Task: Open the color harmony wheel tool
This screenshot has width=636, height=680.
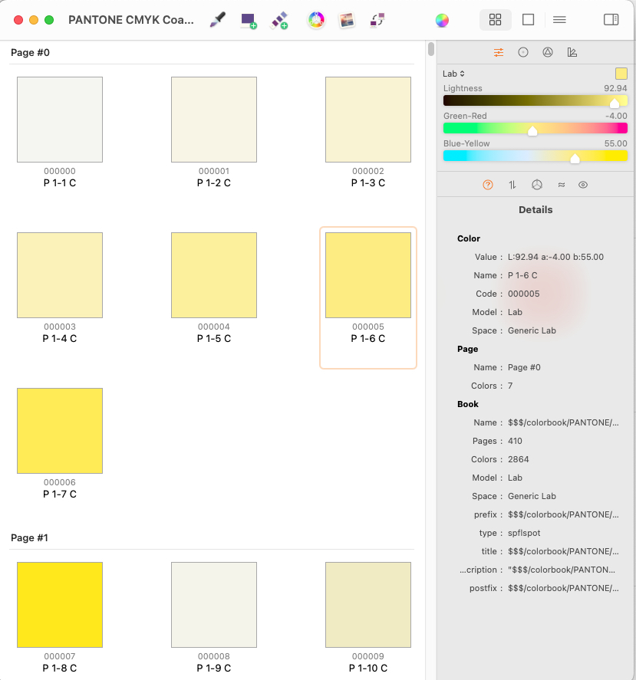Action: tap(316, 20)
